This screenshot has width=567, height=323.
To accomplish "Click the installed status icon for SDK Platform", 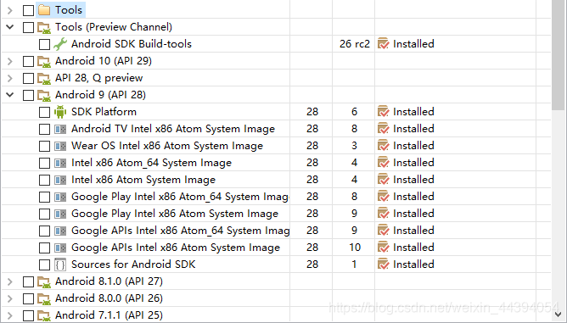I will click(384, 112).
